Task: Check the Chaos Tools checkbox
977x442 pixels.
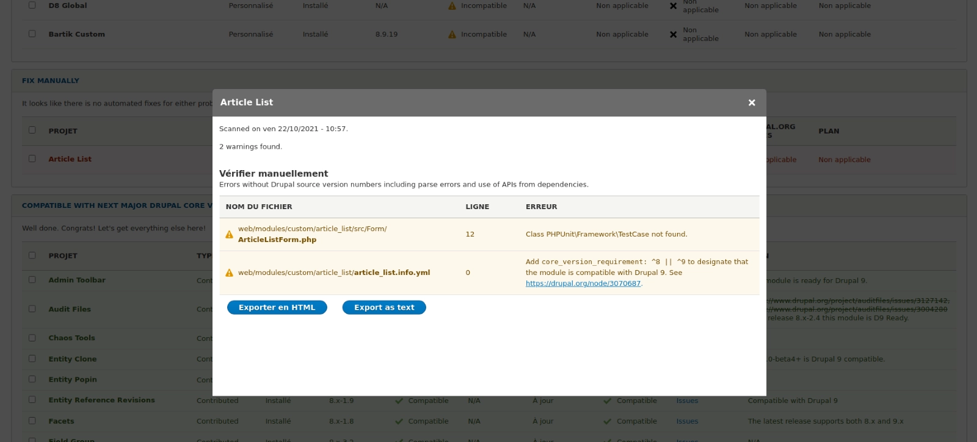Action: tap(32, 337)
